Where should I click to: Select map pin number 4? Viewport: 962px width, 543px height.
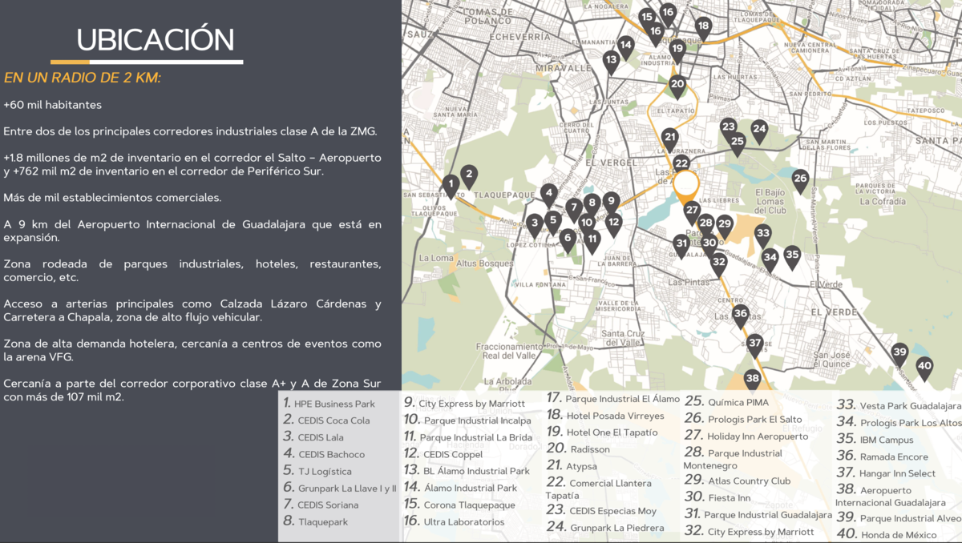tap(548, 194)
